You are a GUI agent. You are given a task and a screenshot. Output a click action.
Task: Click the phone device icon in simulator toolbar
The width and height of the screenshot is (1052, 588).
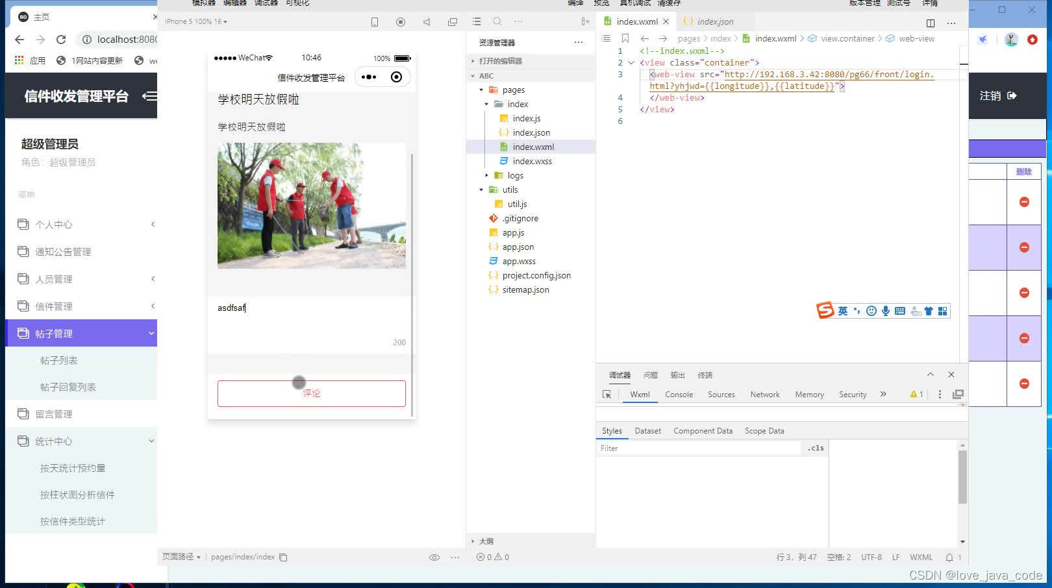click(375, 22)
